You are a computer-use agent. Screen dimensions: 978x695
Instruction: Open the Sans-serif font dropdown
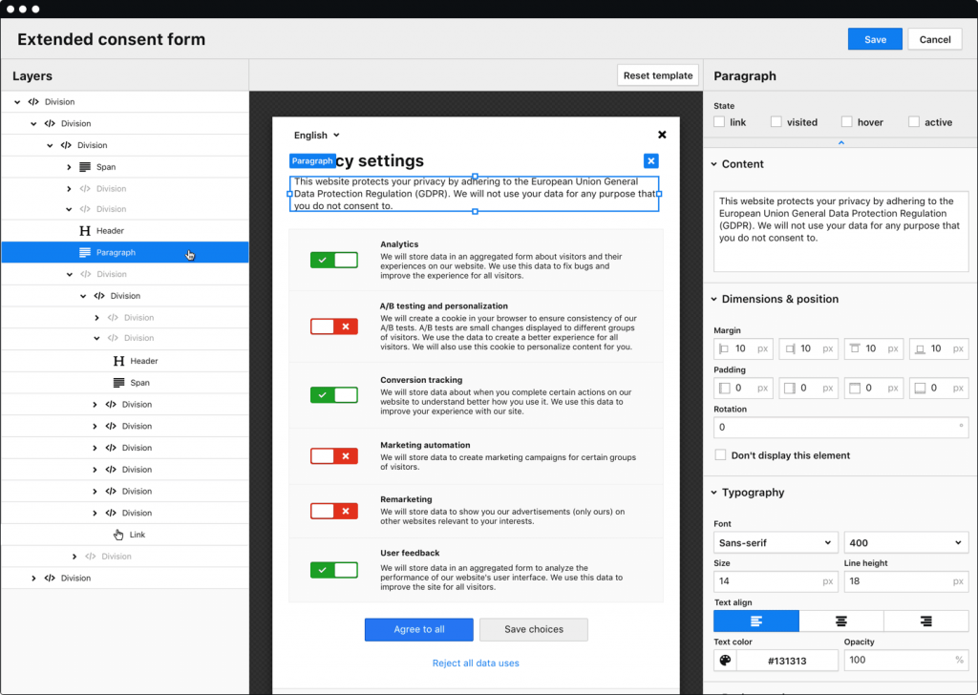pyautogui.click(x=775, y=541)
